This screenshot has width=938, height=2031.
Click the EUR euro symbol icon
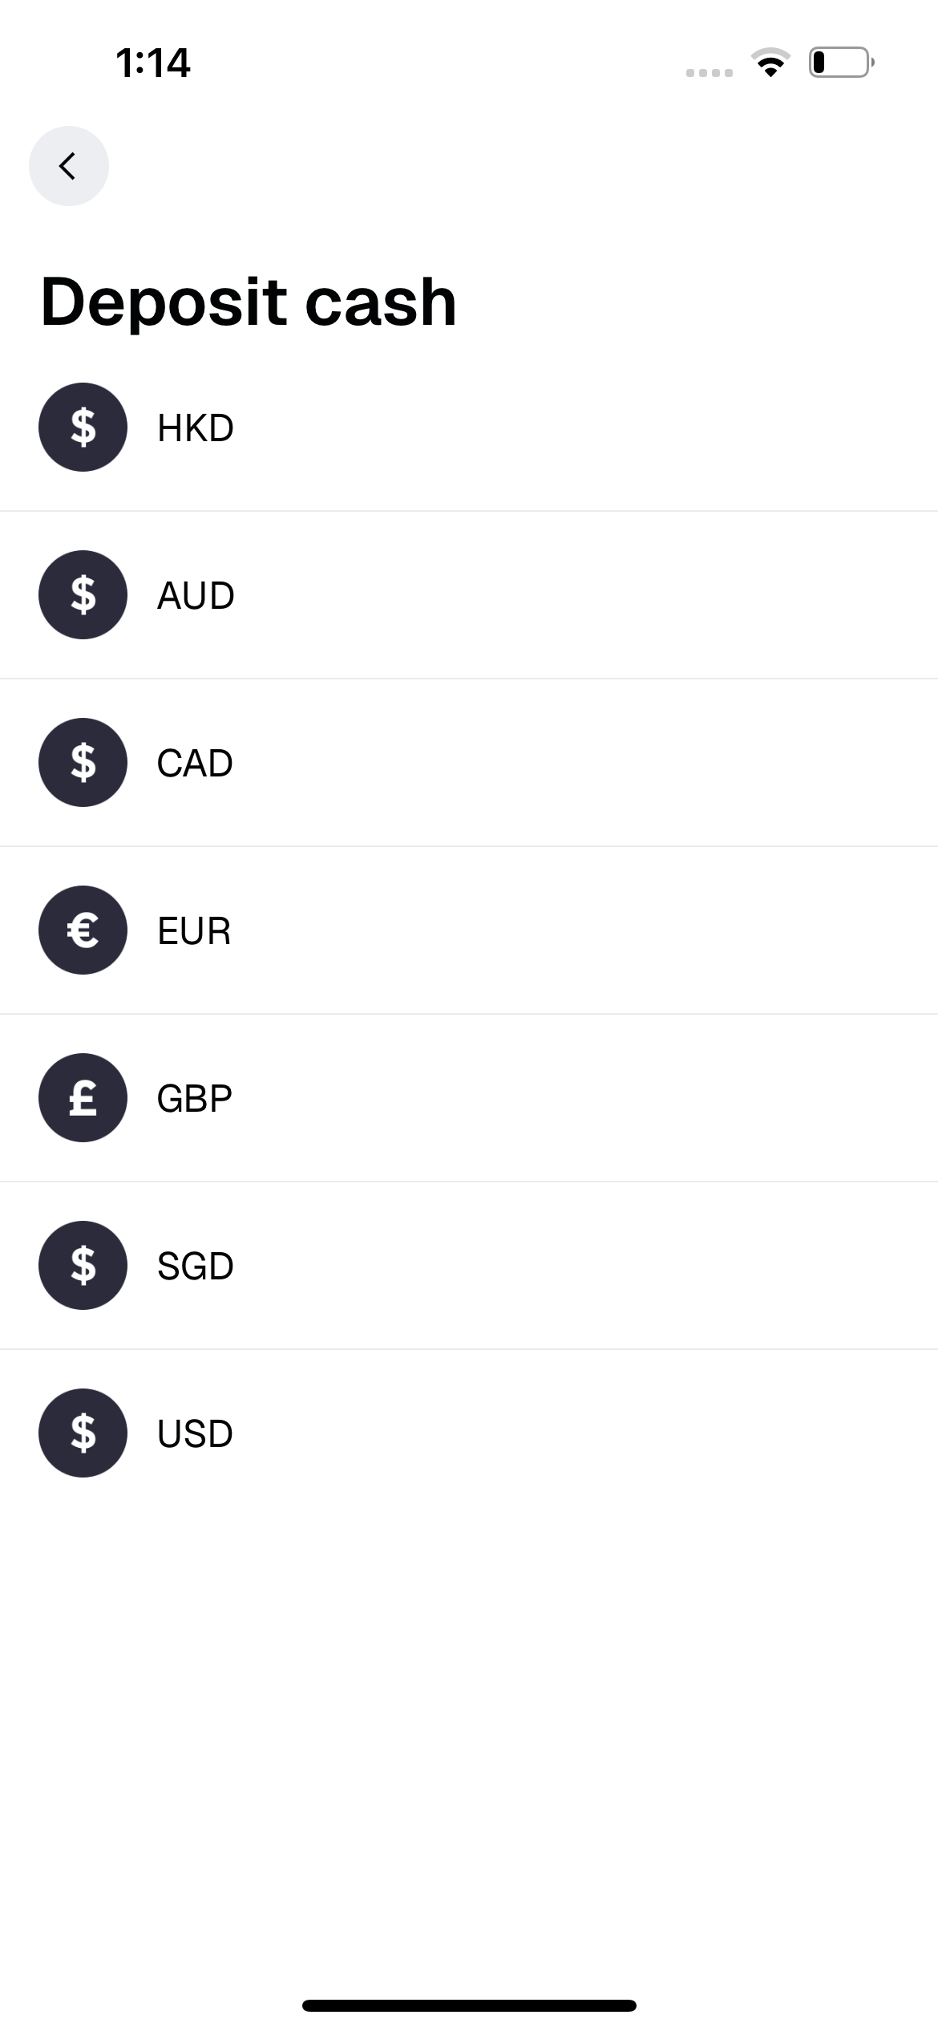click(83, 930)
